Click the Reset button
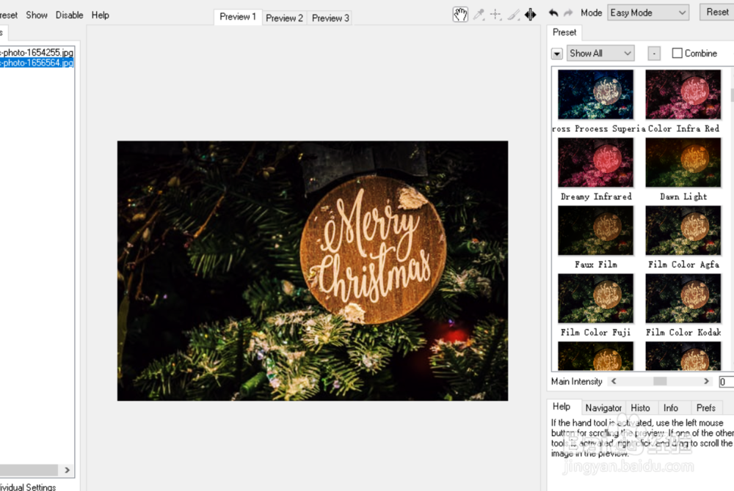This screenshot has height=491, width=734. point(716,12)
